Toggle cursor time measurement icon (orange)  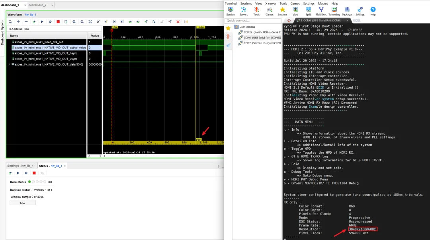tap(186, 21)
